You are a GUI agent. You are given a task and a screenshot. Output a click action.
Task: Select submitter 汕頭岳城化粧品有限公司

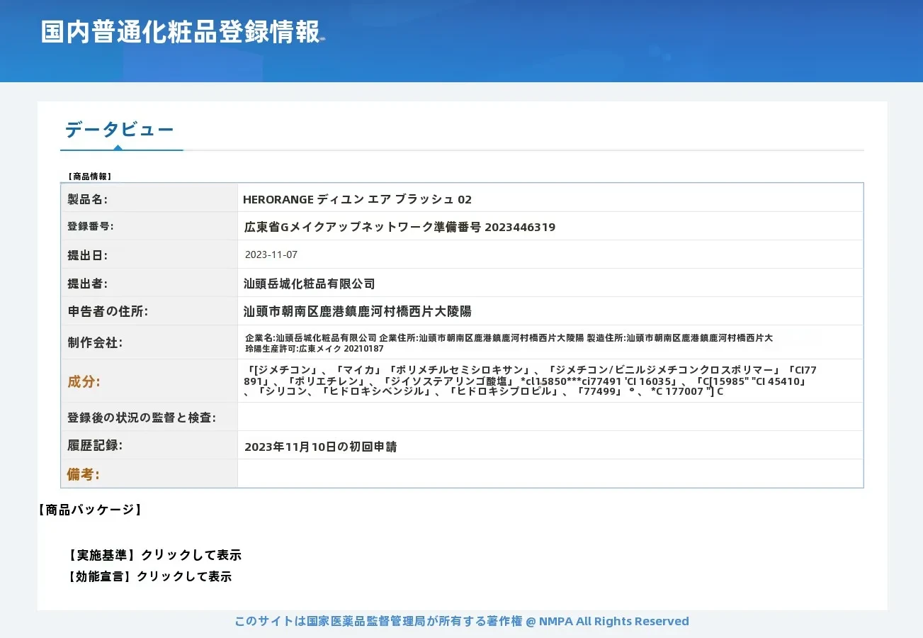(x=309, y=284)
